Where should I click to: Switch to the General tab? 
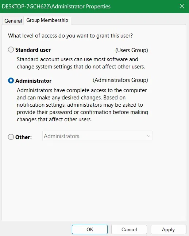point(13,21)
